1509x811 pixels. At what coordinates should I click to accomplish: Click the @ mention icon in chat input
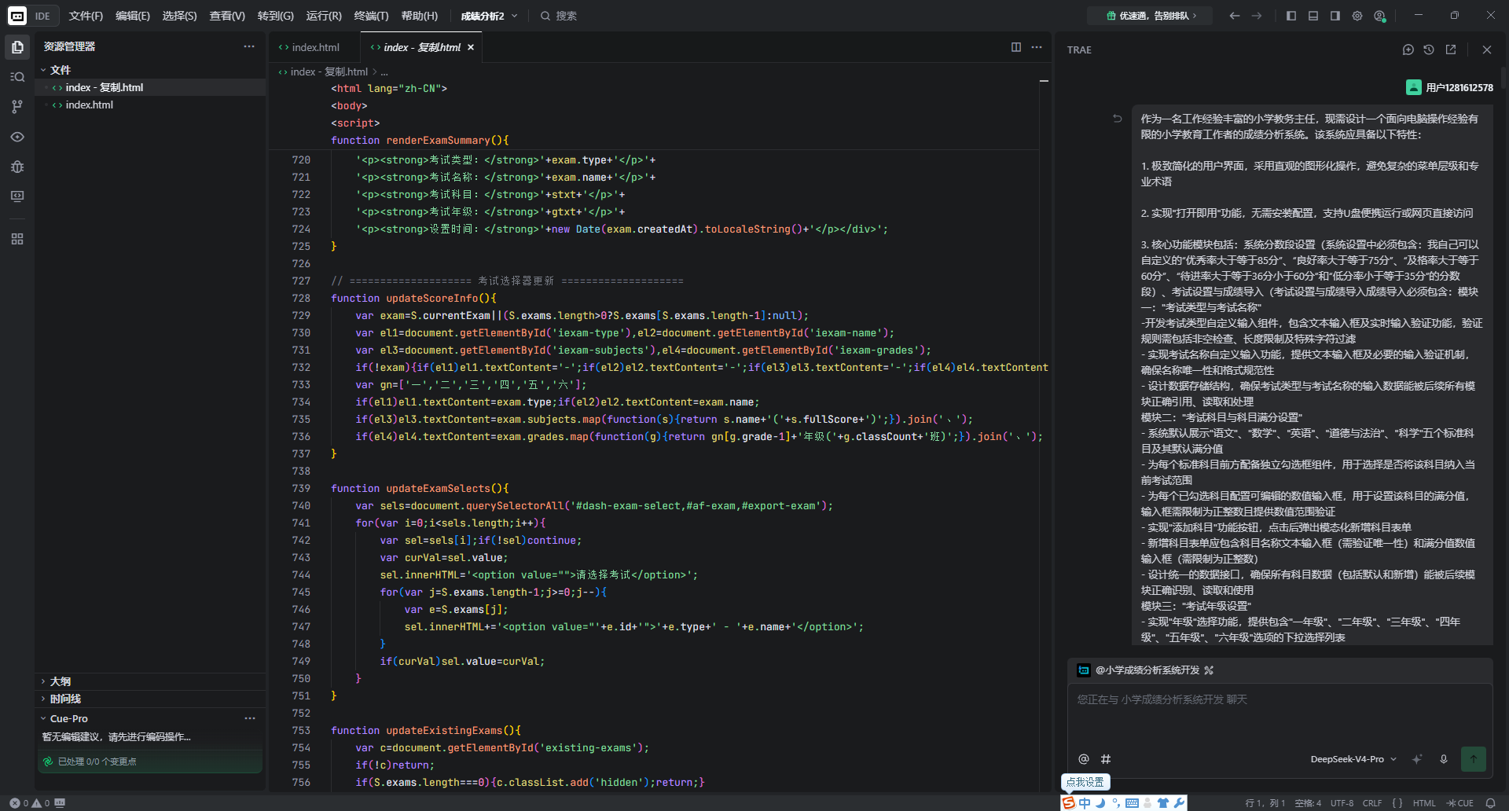1084,759
